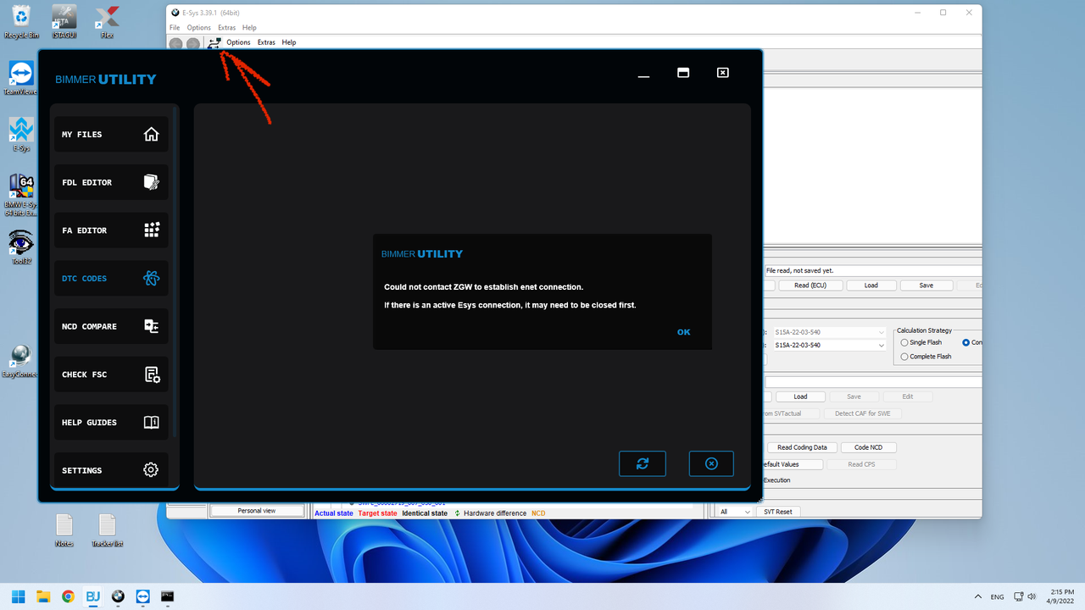Open EasyConnect desktop shortcut
1085x610 pixels.
(x=21, y=361)
